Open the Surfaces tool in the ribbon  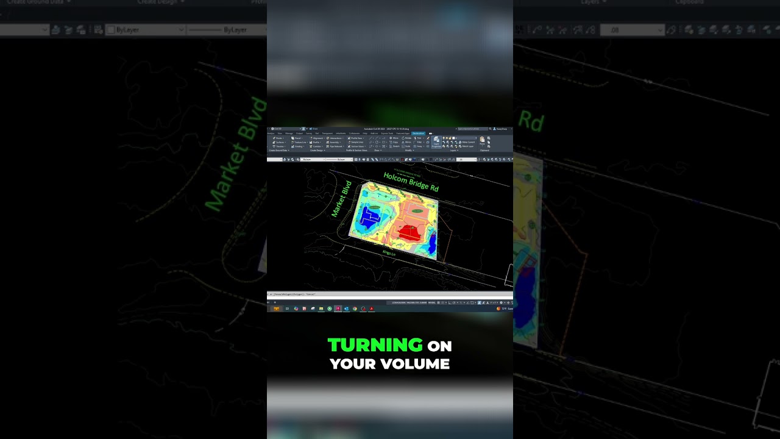[x=280, y=142]
